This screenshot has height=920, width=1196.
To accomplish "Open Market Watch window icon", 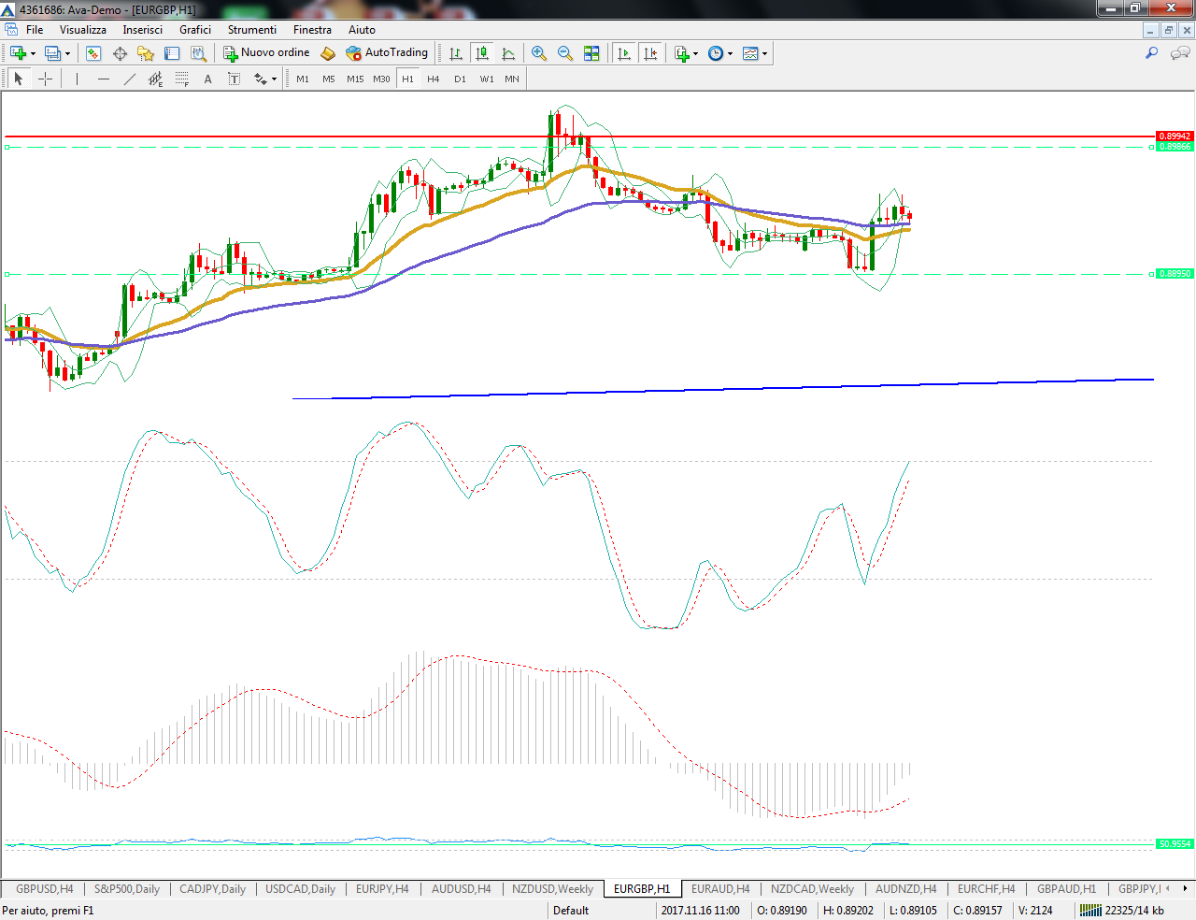I will pos(93,53).
